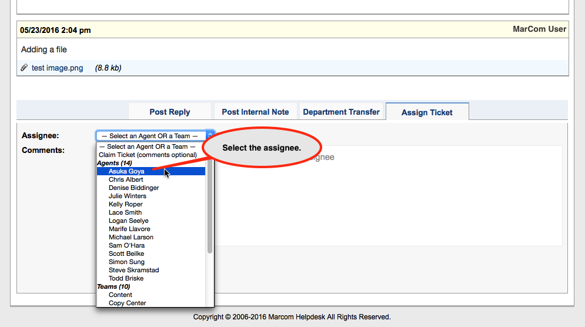Image resolution: width=585 pixels, height=327 pixels.
Task: Assign ticket to Todd Briske
Action: [x=151, y=278]
